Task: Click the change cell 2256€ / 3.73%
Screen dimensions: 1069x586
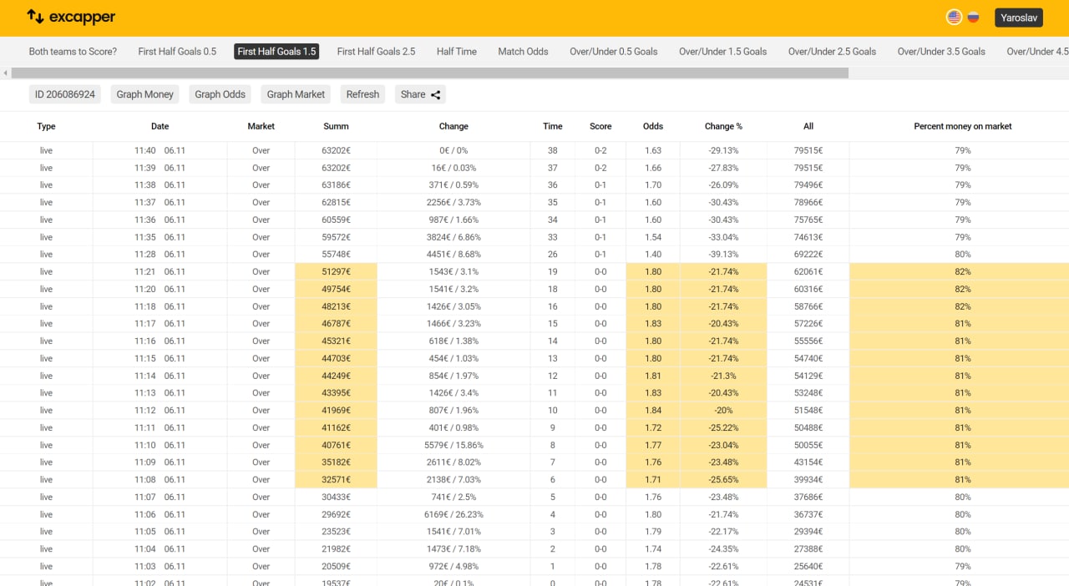Action: (453, 202)
